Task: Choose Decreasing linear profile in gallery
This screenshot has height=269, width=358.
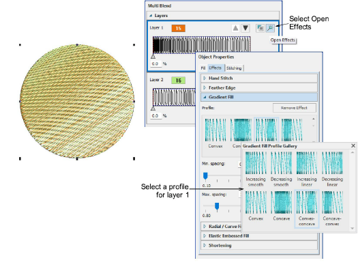Action: coord(332,169)
